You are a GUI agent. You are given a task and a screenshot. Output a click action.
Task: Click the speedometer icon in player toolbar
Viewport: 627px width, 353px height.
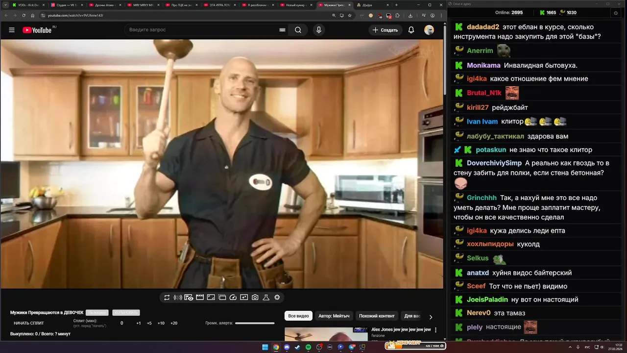click(233, 297)
